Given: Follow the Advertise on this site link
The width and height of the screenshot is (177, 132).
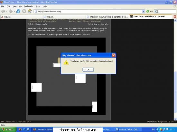Looking at the screenshot, I should 98,24.
